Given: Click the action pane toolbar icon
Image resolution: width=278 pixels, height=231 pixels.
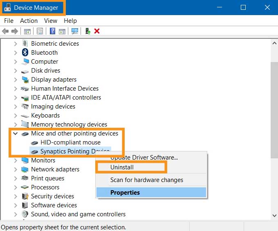Looking at the screenshot, I should click(x=62, y=31).
